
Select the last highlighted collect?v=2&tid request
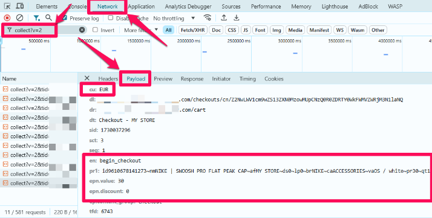point(39,183)
